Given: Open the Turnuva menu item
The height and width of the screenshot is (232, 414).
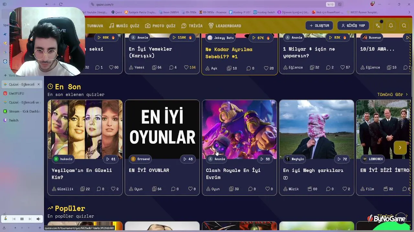Looking at the screenshot, I should (x=95, y=26).
